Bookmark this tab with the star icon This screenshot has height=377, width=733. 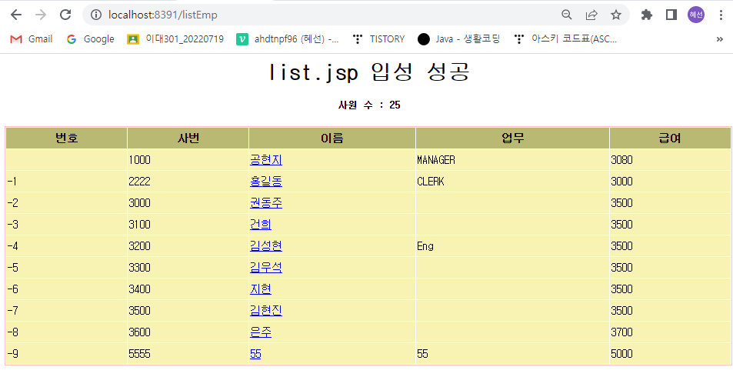coord(616,15)
